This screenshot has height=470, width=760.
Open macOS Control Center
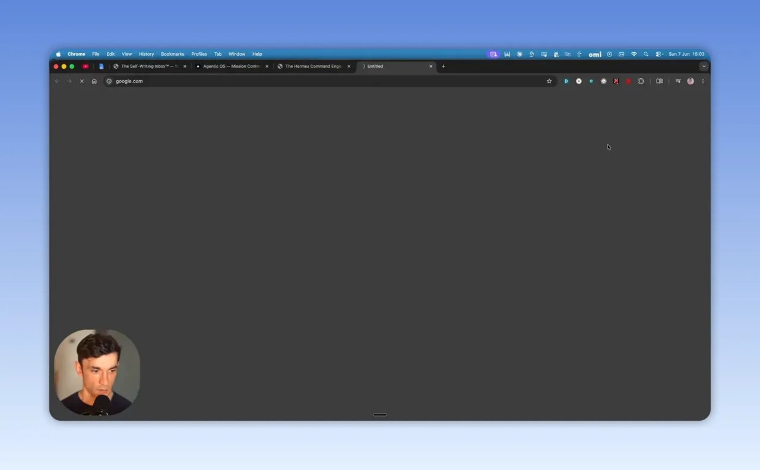point(659,54)
